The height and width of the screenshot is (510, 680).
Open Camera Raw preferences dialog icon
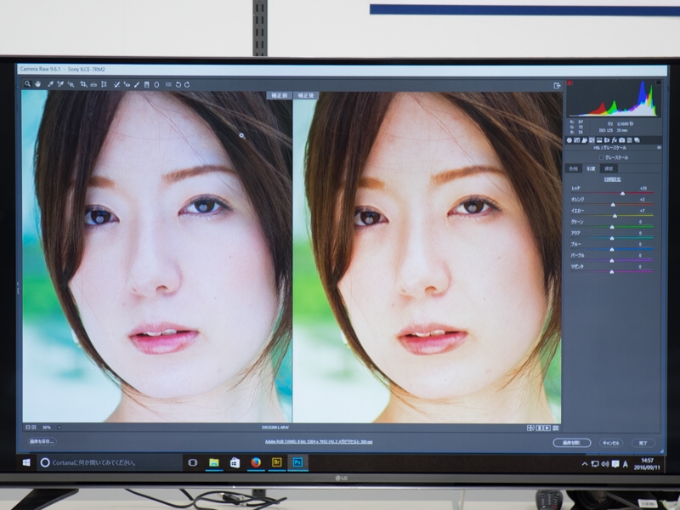pyautogui.click(x=168, y=84)
